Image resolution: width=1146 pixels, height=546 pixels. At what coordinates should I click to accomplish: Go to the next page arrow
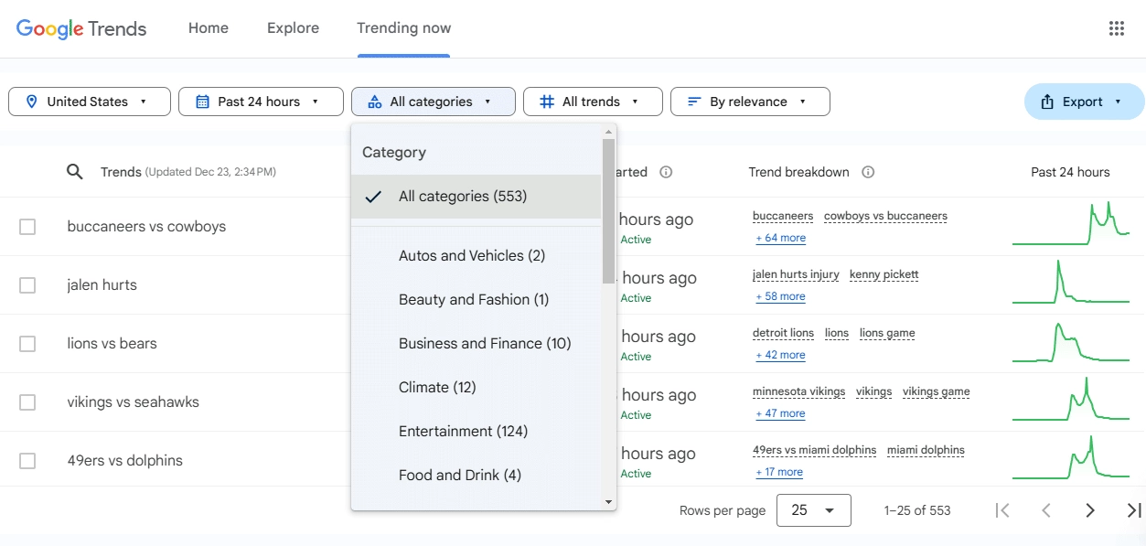pos(1089,510)
